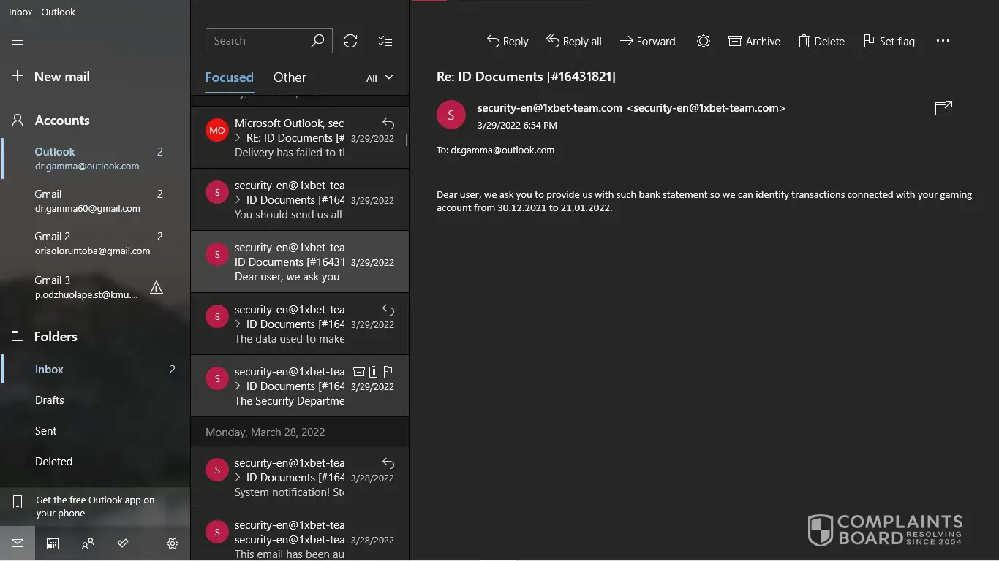Click the Reply all button
Viewport: 999px width, 561px height.
(x=574, y=41)
